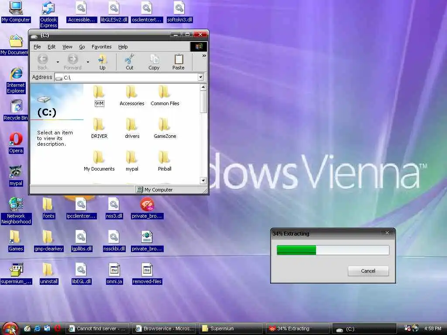Screen dimensions: 447x335
Task: Select private_bro... red application icon
Action: (147, 208)
